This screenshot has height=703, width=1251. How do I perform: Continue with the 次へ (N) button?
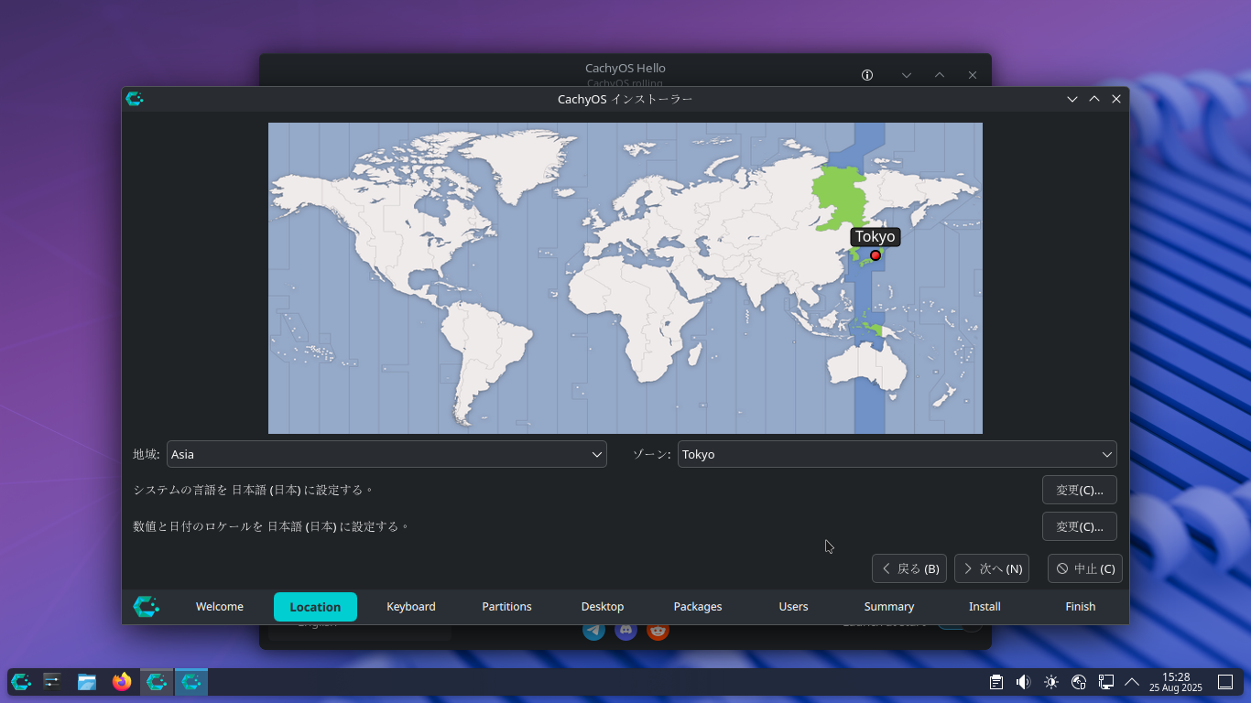[x=992, y=568]
